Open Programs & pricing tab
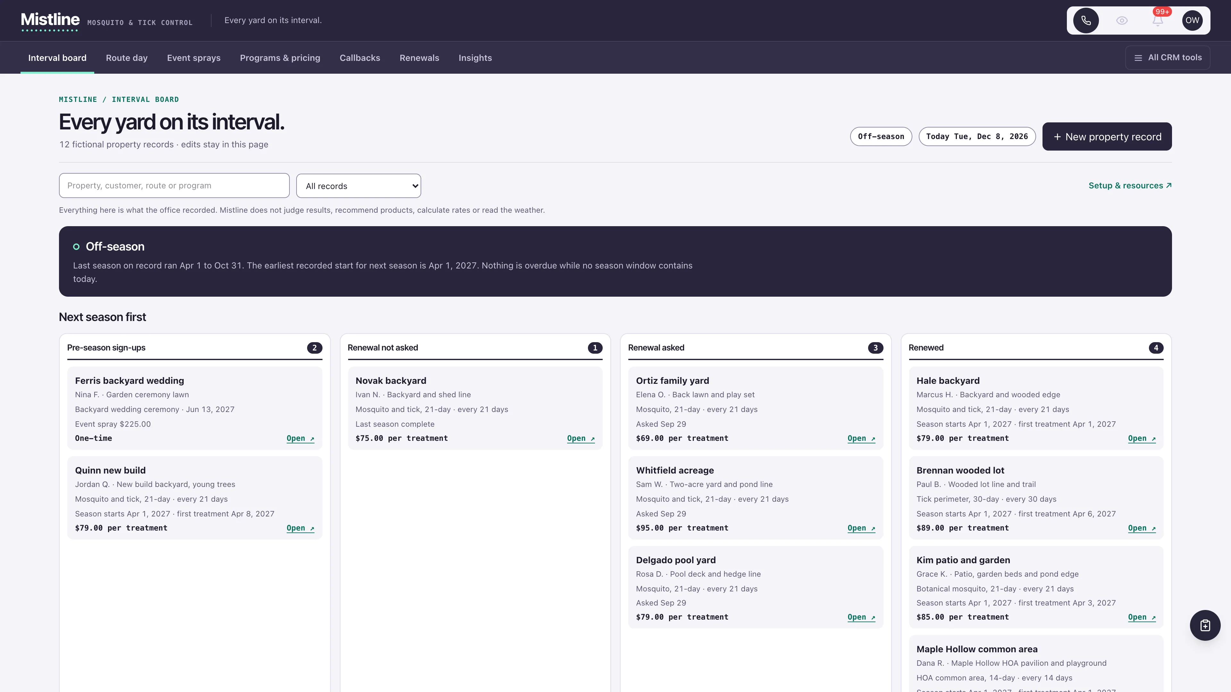The height and width of the screenshot is (692, 1231). click(280, 58)
